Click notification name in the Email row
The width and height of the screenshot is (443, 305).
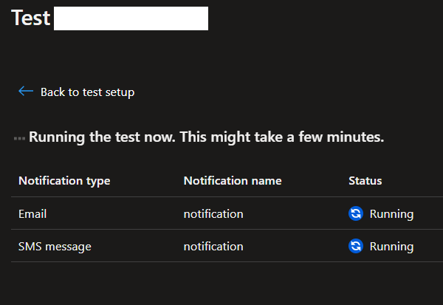(x=213, y=214)
